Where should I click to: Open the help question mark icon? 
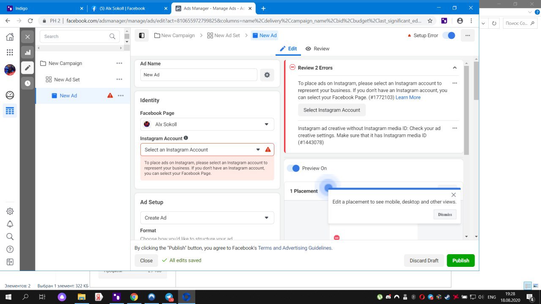pyautogui.click(x=10, y=249)
